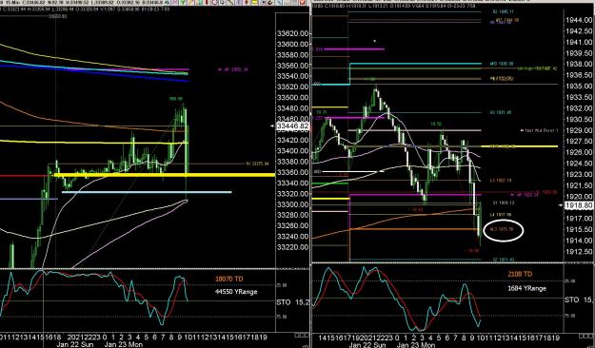595x348 pixels.
Task: Click the light blue horizontal line on left chart
Action: [147, 192]
